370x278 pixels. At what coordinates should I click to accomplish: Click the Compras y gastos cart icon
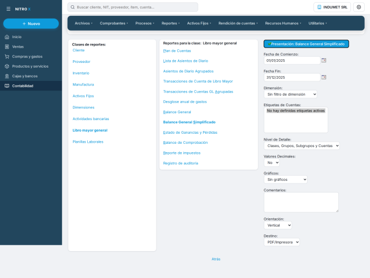coord(7,57)
